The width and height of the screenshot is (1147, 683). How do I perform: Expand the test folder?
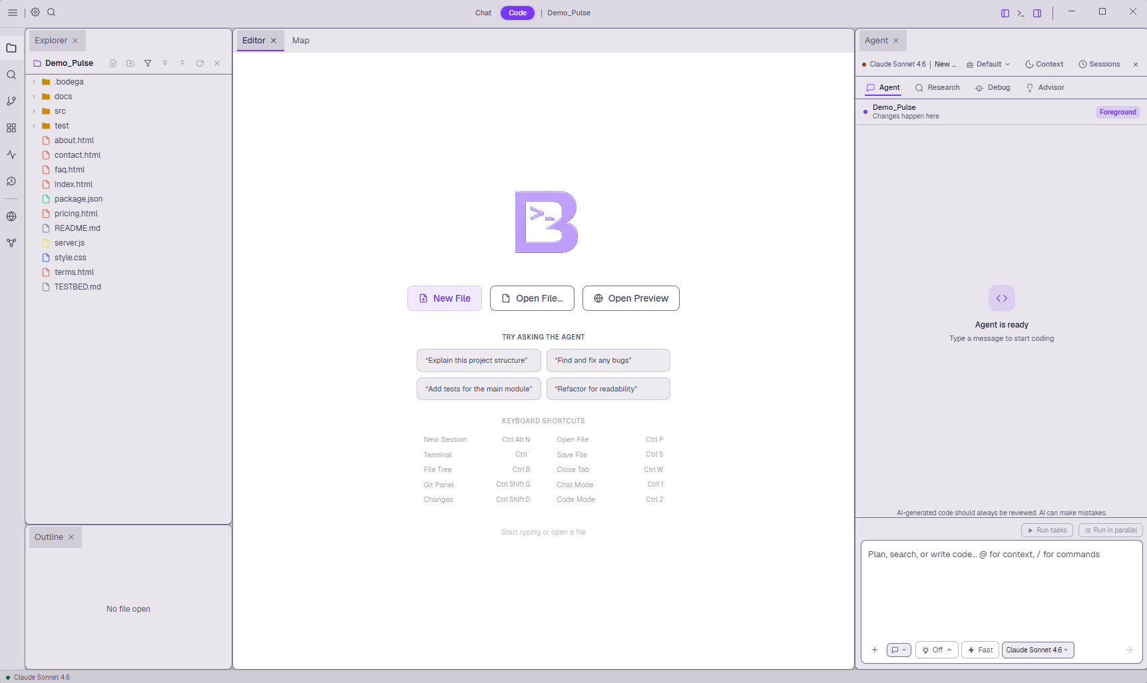[34, 126]
